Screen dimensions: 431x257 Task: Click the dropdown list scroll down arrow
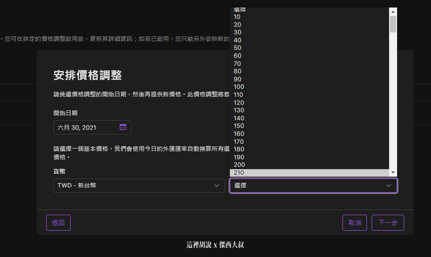(x=393, y=172)
